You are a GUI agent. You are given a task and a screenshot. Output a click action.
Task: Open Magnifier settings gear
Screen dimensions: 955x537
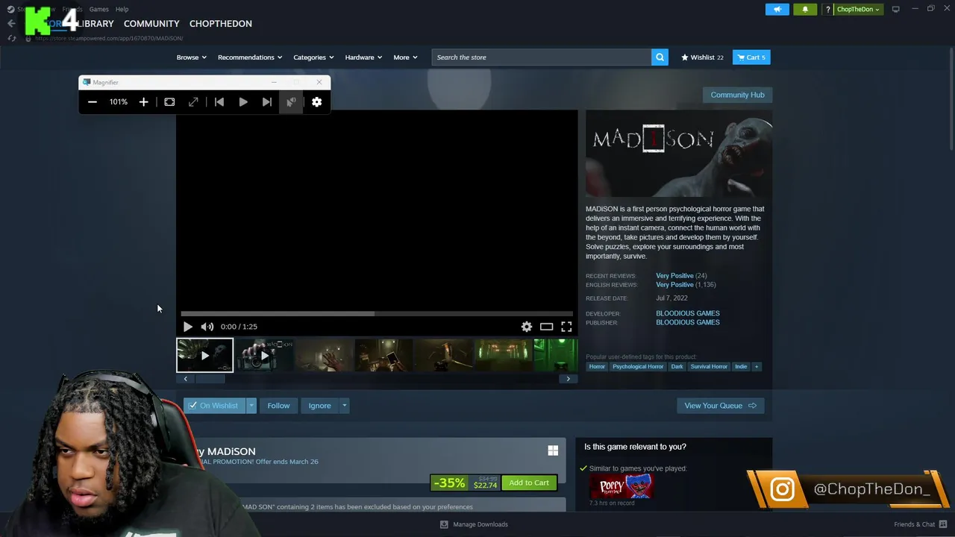tap(317, 102)
